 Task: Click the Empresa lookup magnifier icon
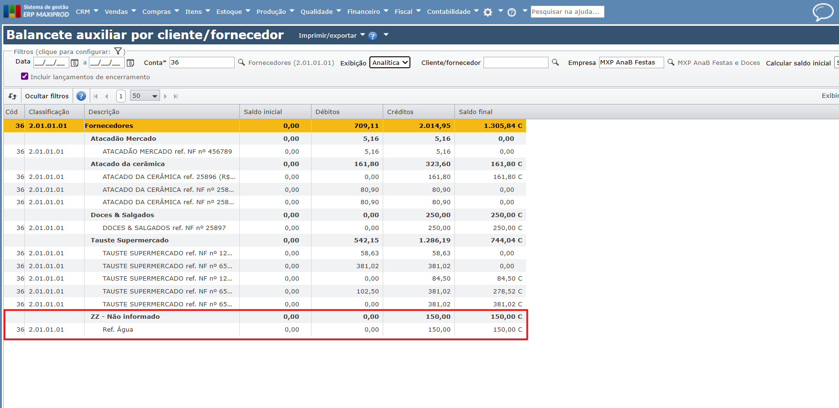671,62
